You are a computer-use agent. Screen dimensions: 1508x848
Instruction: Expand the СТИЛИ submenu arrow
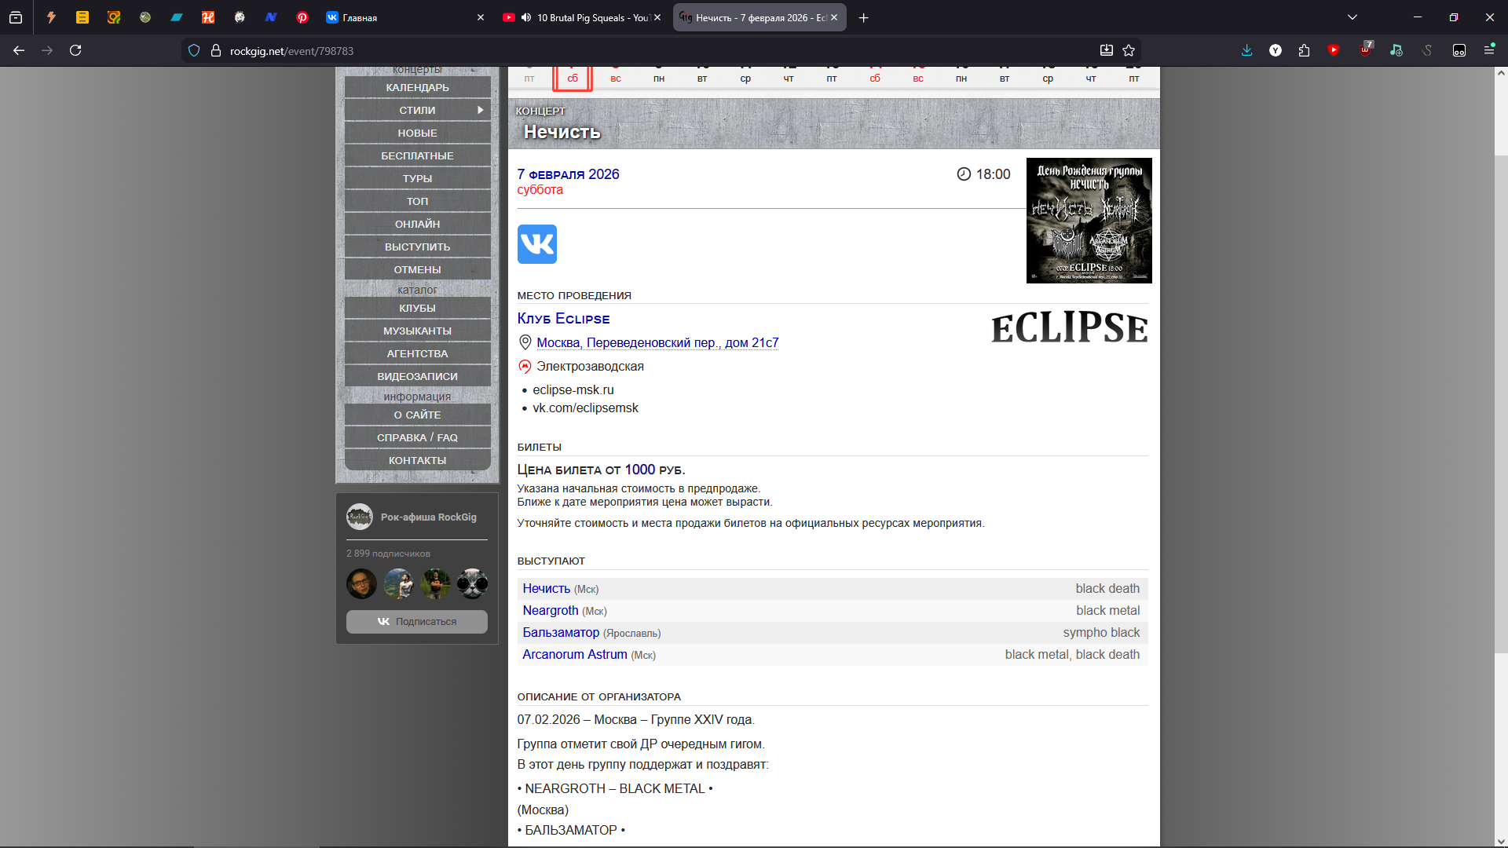pos(480,110)
